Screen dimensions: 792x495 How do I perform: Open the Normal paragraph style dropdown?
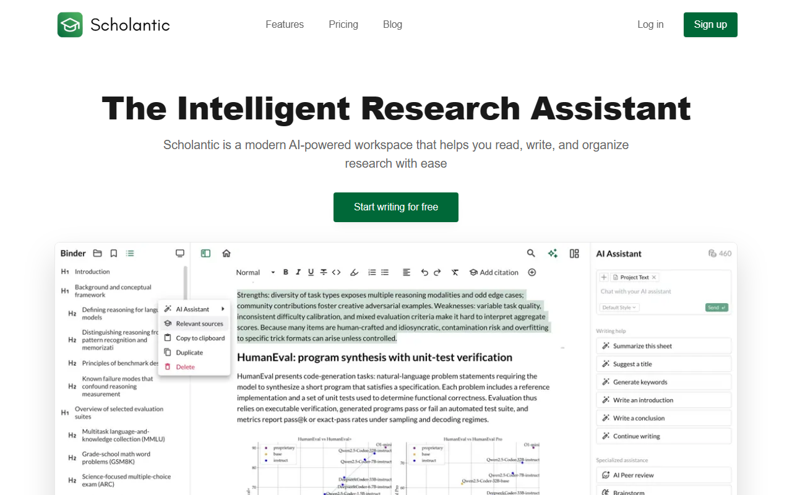point(256,272)
